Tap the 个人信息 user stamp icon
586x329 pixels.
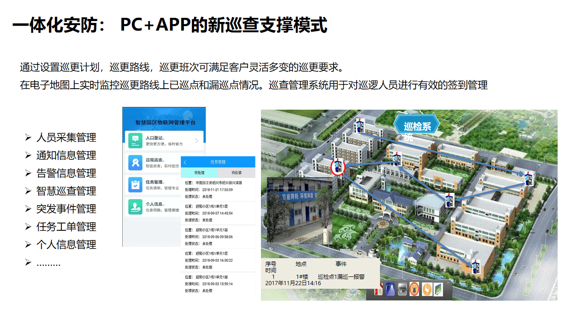pos(135,207)
